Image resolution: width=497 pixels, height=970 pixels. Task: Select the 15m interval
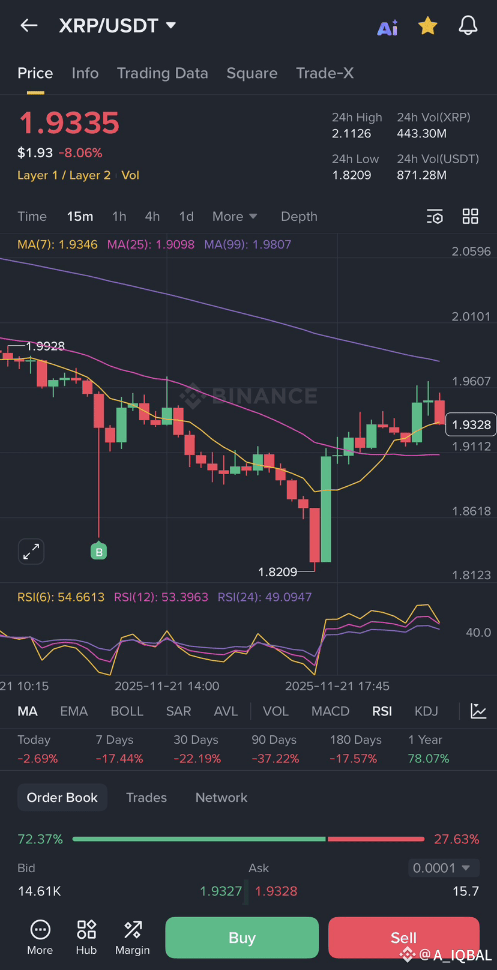(80, 217)
